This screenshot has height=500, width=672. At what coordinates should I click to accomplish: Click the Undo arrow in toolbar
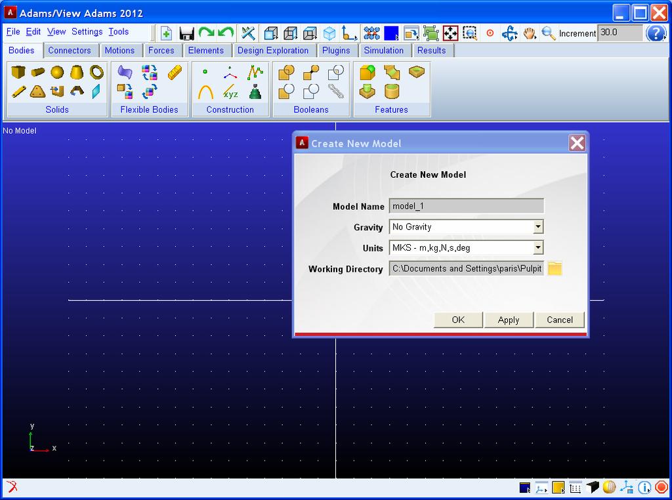click(x=226, y=33)
